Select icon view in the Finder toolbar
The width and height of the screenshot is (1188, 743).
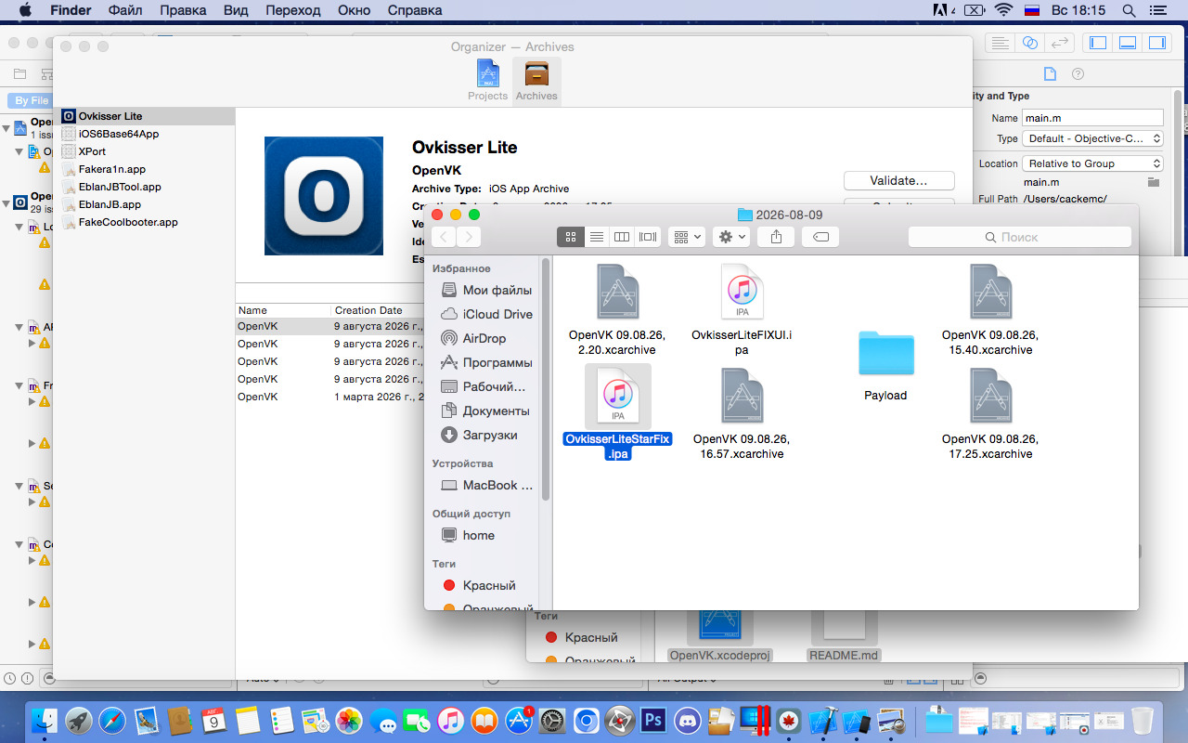click(570, 237)
